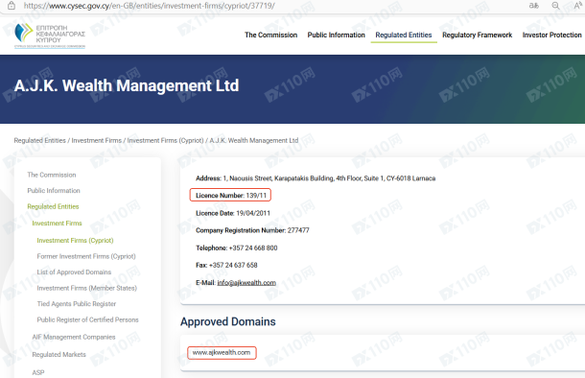Viewport: 585px width, 378px height.
Task: Open Regulated Entities top menu
Action: (x=404, y=35)
